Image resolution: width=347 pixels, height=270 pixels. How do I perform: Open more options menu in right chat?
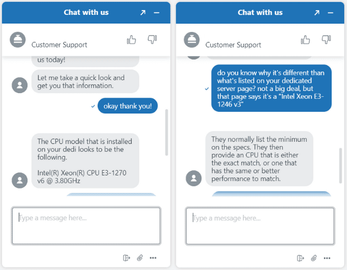tap(327, 257)
